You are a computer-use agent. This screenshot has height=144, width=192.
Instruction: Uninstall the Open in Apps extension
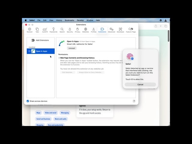[72, 48]
